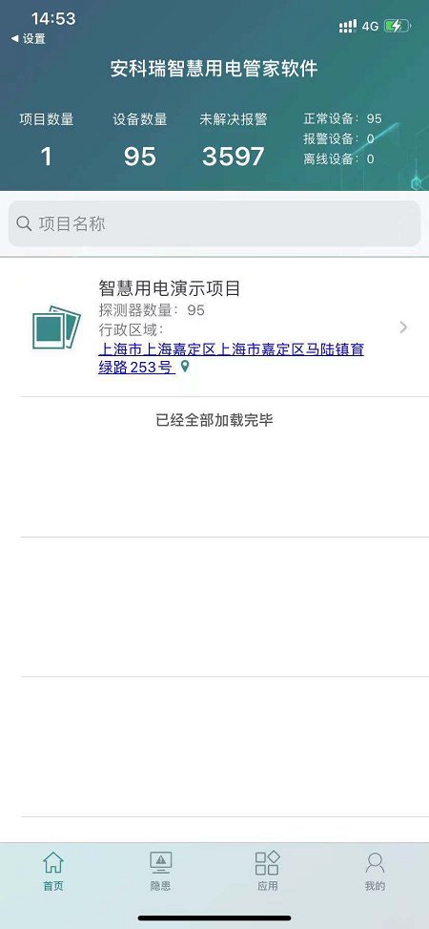Screen dimensions: 429x929
Task: Return to 设置 via back arrow
Action: coord(29,39)
